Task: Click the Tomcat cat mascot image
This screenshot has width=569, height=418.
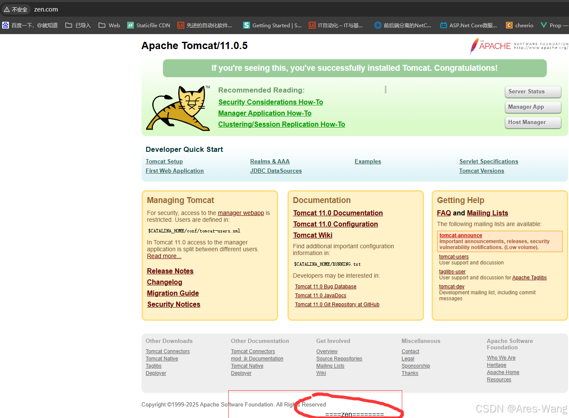Action: [x=178, y=108]
